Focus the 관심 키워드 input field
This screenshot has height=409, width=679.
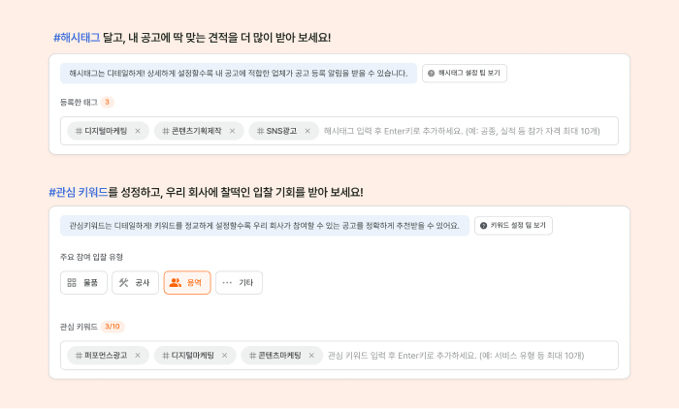click(456, 356)
